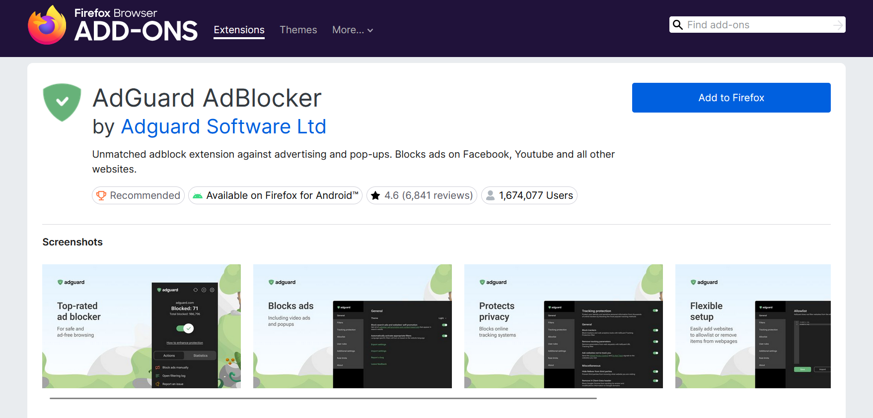This screenshot has width=873, height=418.
Task: Open the More... dropdown menu
Action: (352, 30)
